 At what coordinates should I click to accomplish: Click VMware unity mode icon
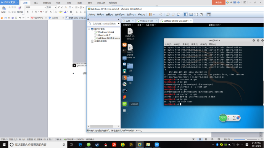201,14
